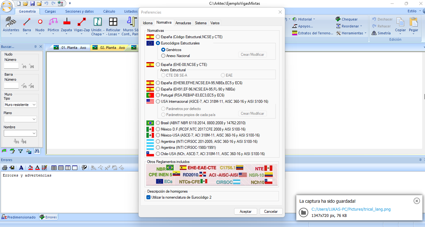425x227 pixels.
Task: Switch to the Armaduras tab
Action: [x=183, y=23]
